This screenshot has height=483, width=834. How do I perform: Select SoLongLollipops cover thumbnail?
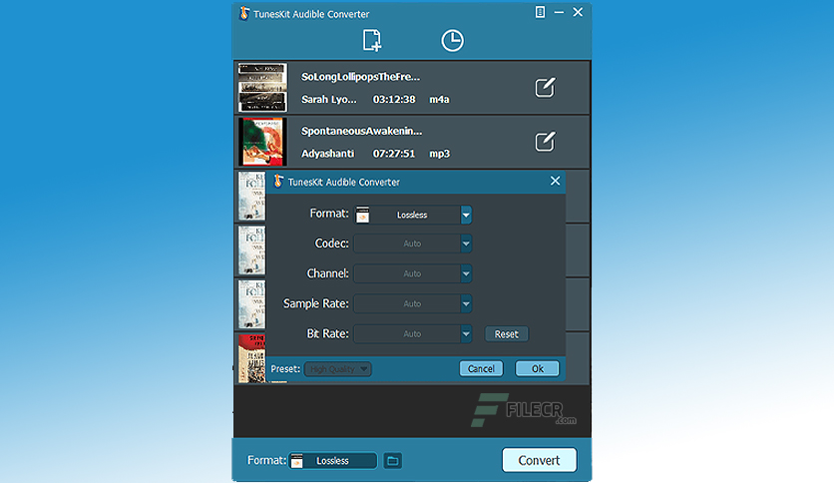pos(262,87)
